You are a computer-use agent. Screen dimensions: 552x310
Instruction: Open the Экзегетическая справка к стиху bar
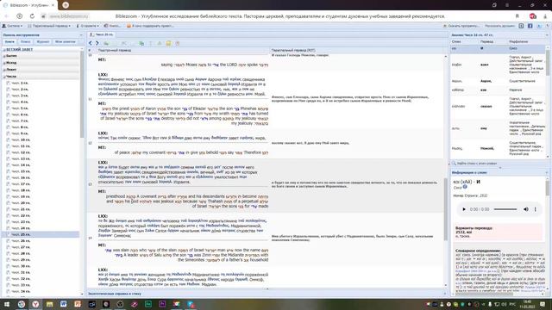pyautogui.click(x=267, y=293)
